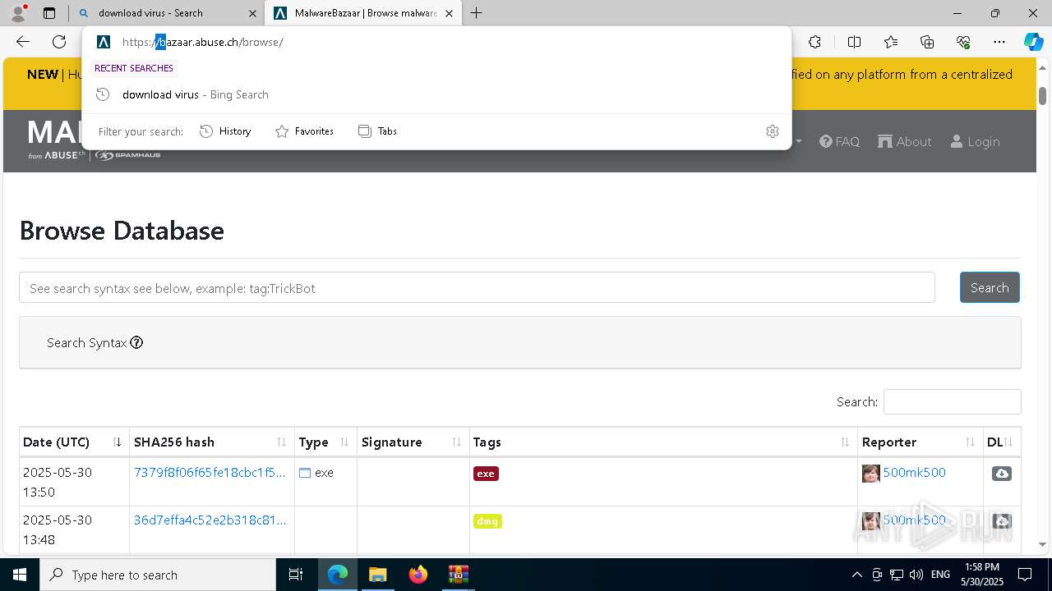This screenshot has height=591, width=1052.
Task: Close the MalwareBazaar tab
Action: tap(449, 13)
